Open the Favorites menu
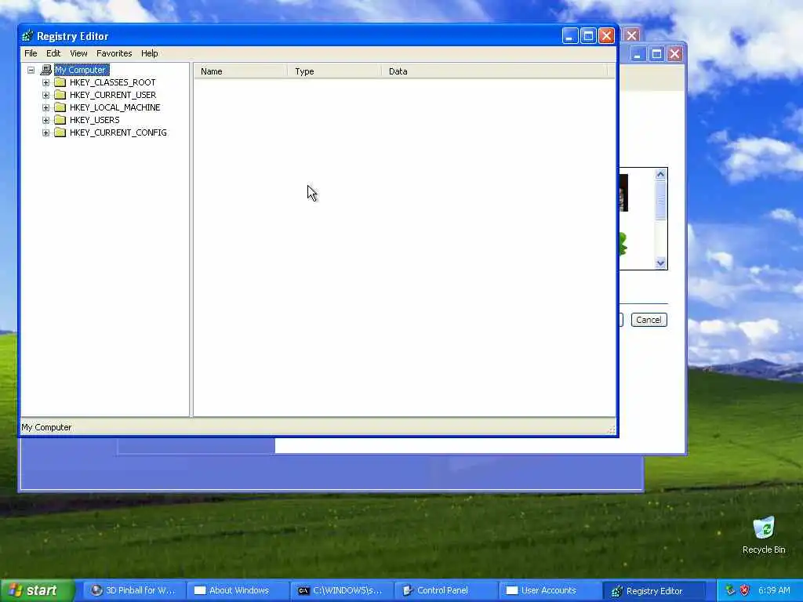 [x=114, y=53]
